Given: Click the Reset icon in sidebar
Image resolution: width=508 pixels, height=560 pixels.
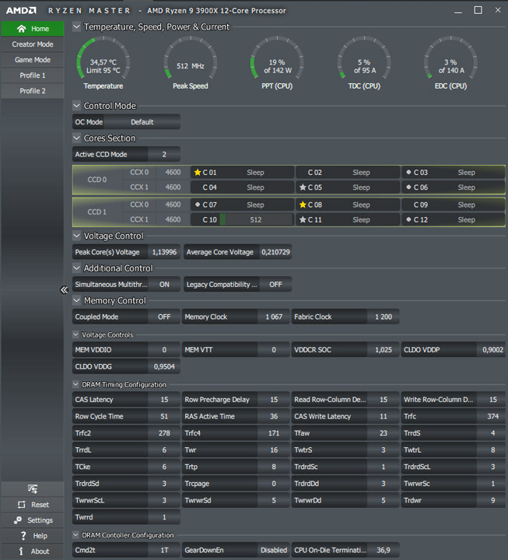Looking at the screenshot, I should click(22, 505).
